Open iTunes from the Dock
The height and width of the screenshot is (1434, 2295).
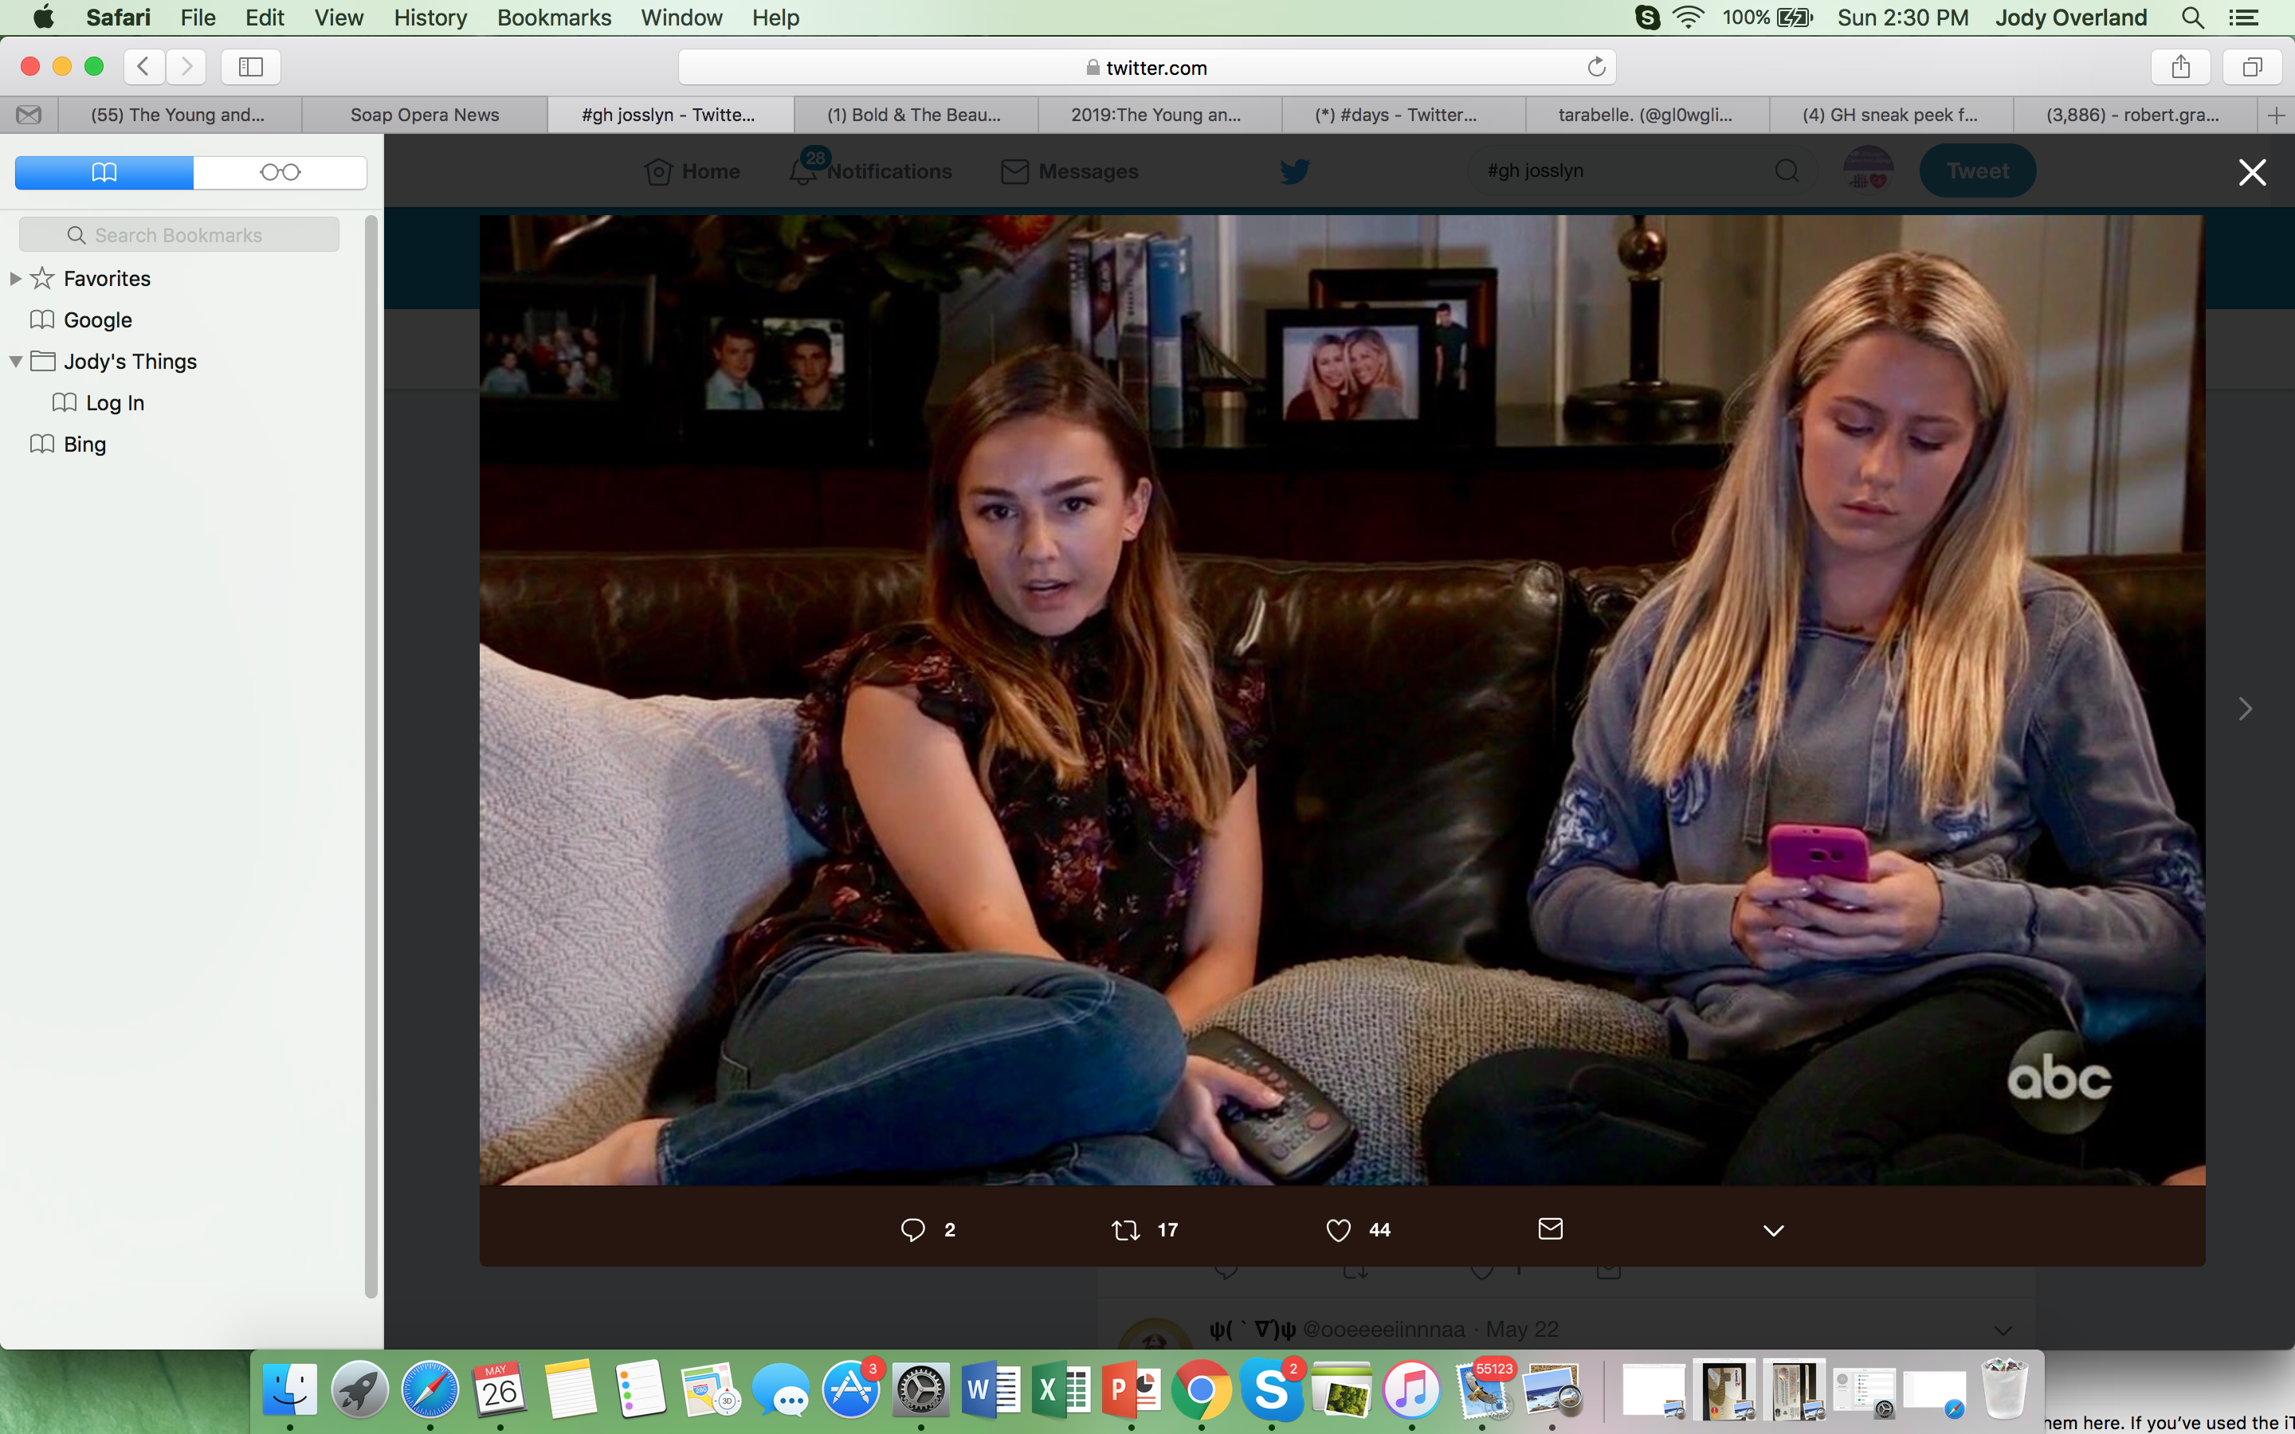pyautogui.click(x=1412, y=1390)
